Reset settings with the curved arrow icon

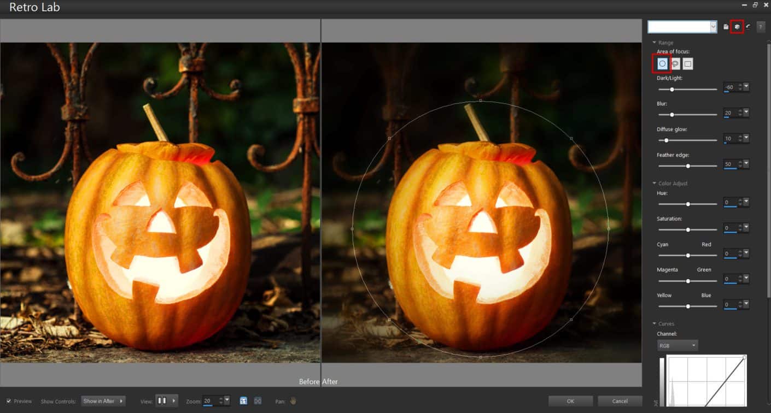pyautogui.click(x=748, y=26)
